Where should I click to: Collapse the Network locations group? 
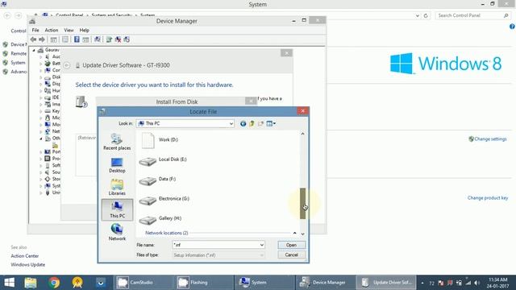tap(294, 233)
